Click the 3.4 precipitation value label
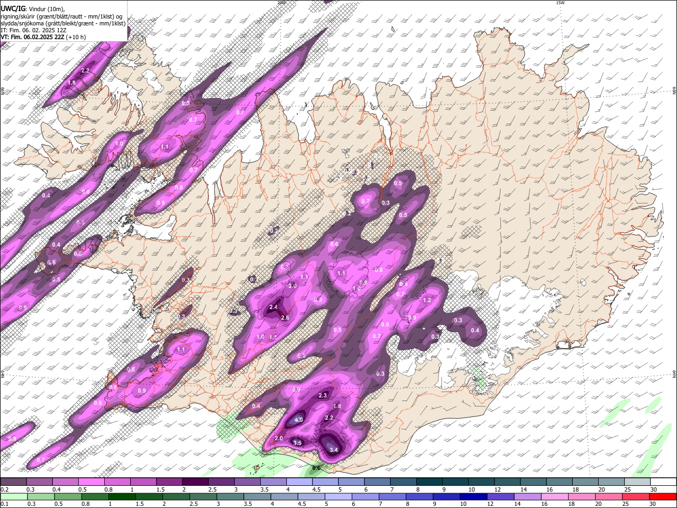This screenshot has width=677, height=508. tap(333, 450)
